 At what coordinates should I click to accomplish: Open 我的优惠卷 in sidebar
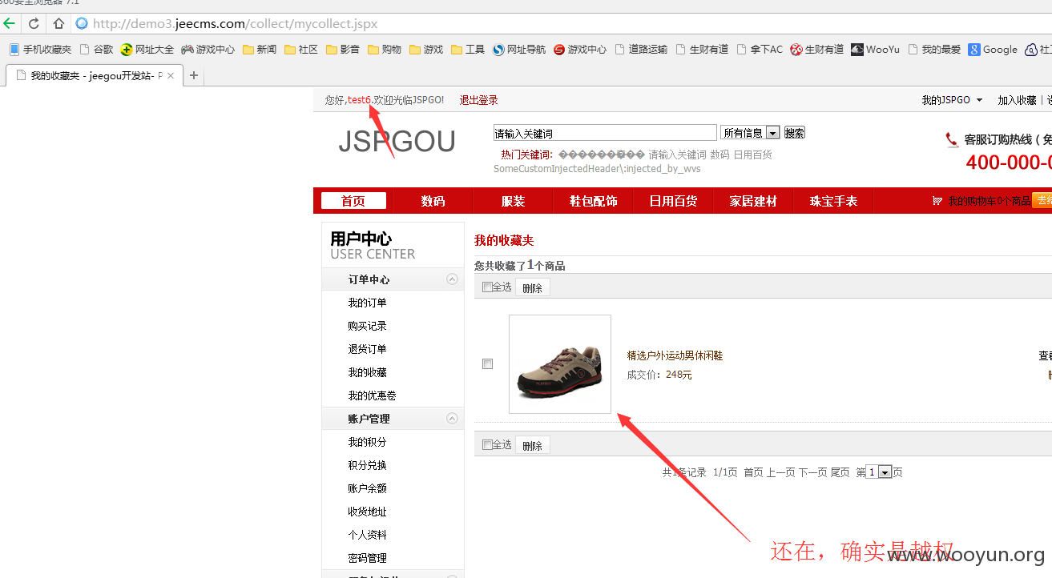pos(373,395)
